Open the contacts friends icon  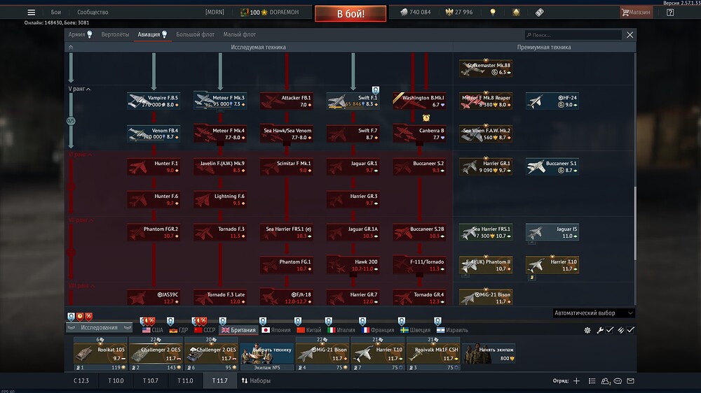point(606,381)
